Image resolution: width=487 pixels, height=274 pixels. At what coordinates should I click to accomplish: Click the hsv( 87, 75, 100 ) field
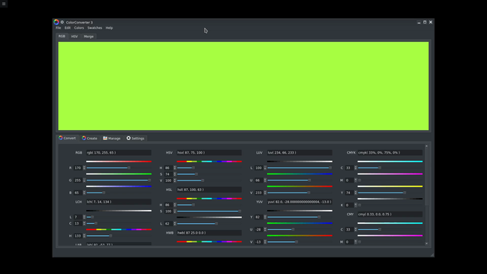tap(208, 152)
